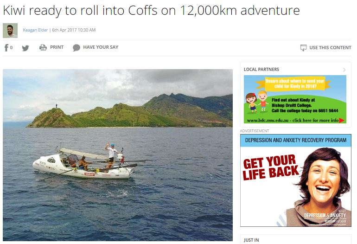The height and width of the screenshot is (244, 357).
Task: Open the Keagan Elder author link
Action: (x=35, y=30)
